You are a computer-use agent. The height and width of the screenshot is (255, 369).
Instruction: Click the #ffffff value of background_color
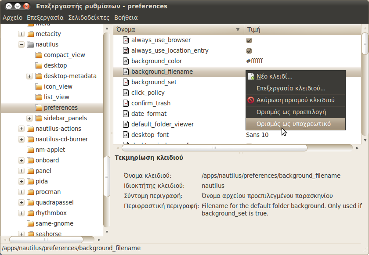pos(254,61)
